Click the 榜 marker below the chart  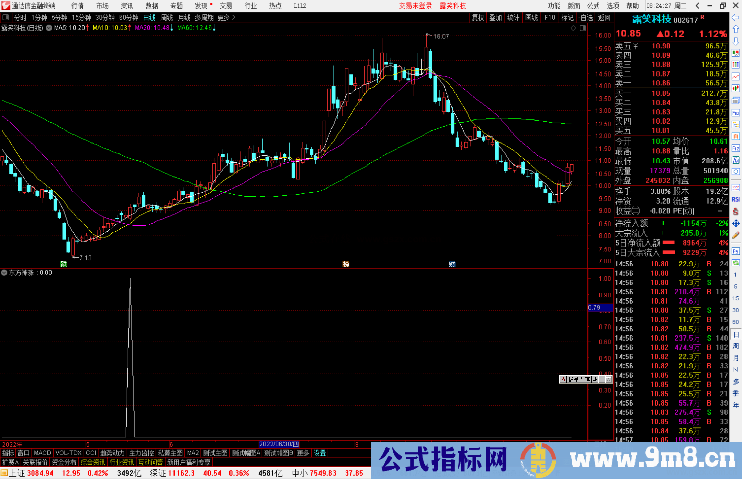[x=346, y=264]
